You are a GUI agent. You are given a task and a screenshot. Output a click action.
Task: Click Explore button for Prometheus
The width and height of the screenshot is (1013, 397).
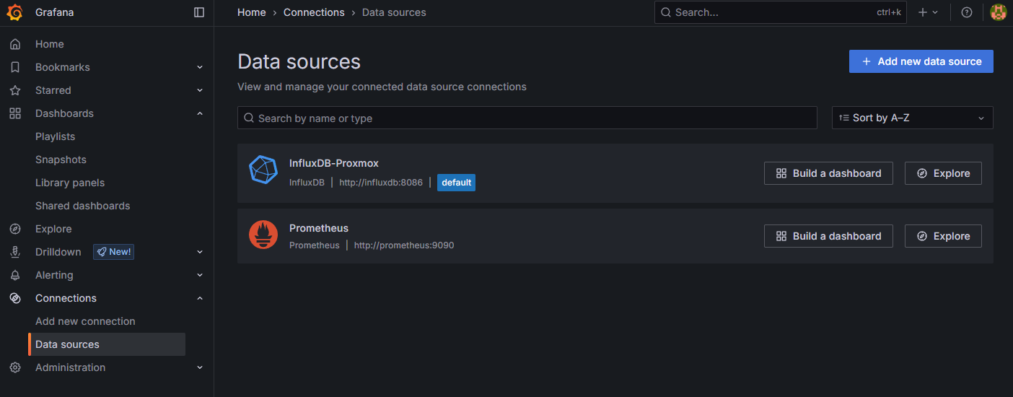point(943,236)
